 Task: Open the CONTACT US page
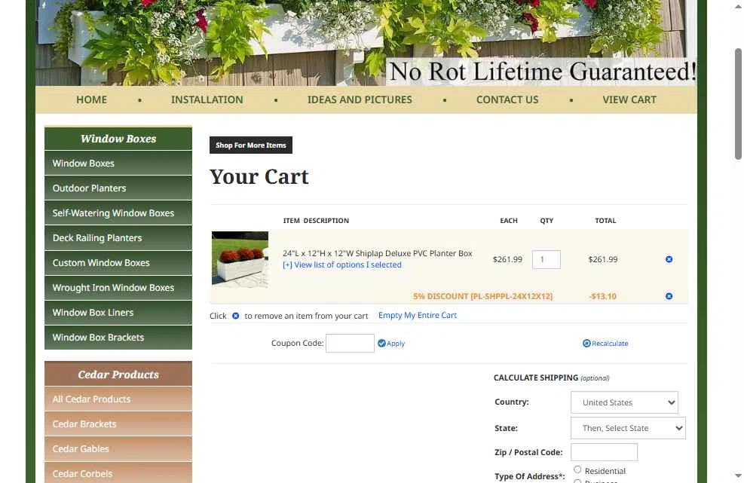507,99
